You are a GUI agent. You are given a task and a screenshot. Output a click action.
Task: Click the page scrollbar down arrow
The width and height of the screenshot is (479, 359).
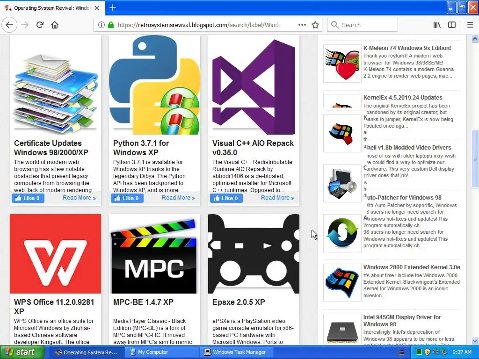pyautogui.click(x=475, y=341)
